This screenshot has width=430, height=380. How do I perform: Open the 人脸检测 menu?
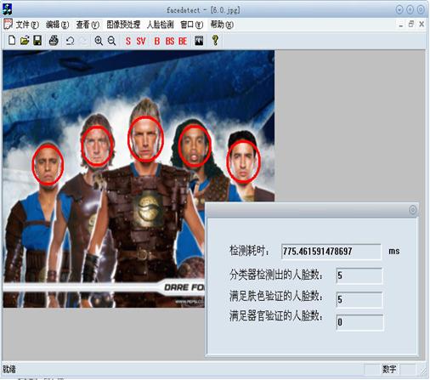click(161, 25)
